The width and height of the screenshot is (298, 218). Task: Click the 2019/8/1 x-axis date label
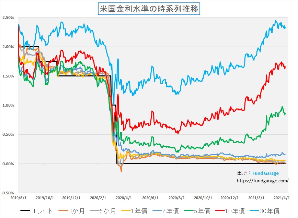click(x=19, y=198)
